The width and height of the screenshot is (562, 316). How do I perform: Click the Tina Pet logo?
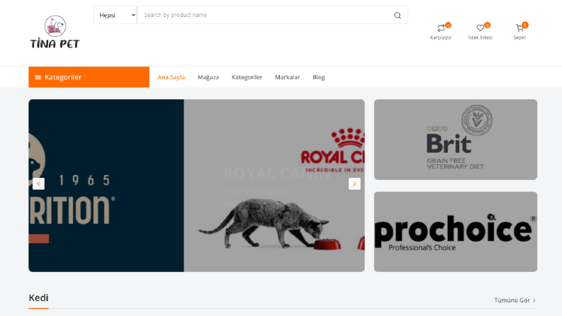click(55, 32)
